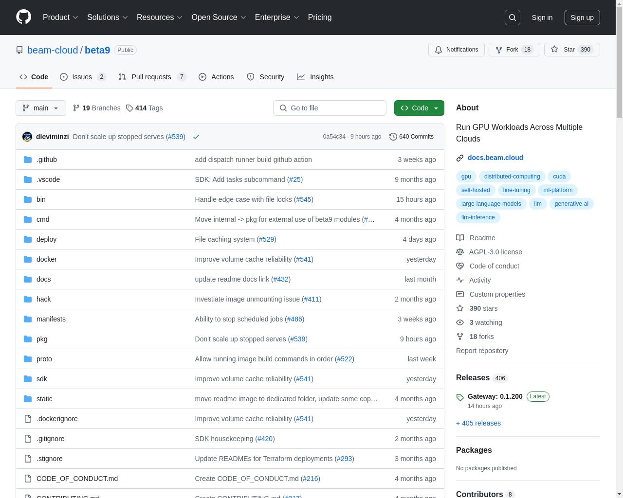The height and width of the screenshot is (498, 623).
Task: Open the docs.beam.cloud link
Action: 495,158
